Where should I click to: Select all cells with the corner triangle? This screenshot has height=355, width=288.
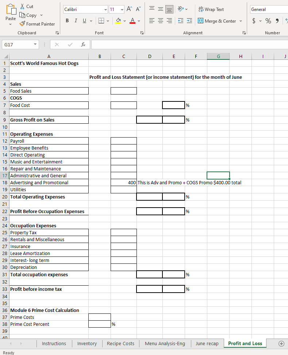(6, 57)
